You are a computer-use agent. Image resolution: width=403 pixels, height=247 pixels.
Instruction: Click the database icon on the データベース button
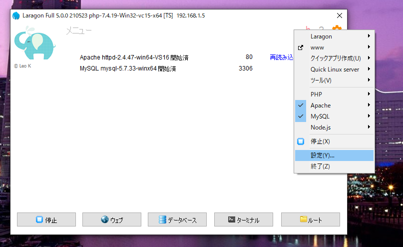pyautogui.click(x=162, y=219)
